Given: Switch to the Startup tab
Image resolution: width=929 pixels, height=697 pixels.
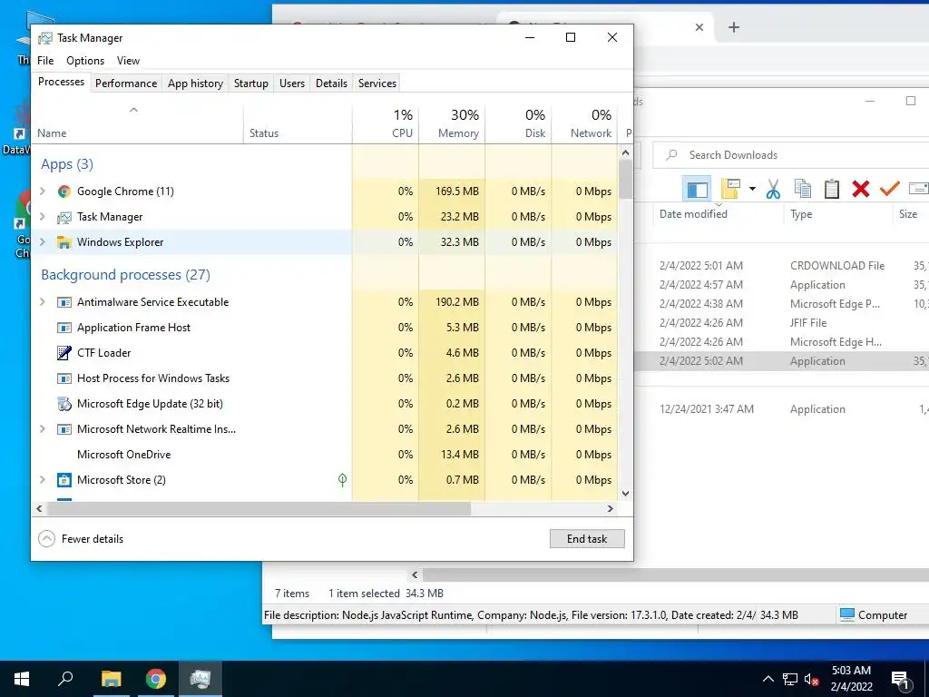Looking at the screenshot, I should 251,83.
